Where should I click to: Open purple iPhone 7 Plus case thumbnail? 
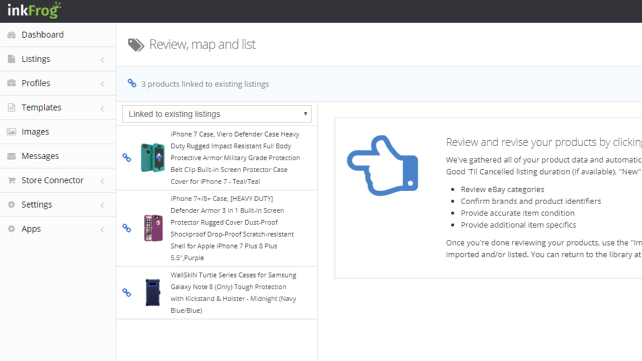(x=153, y=228)
